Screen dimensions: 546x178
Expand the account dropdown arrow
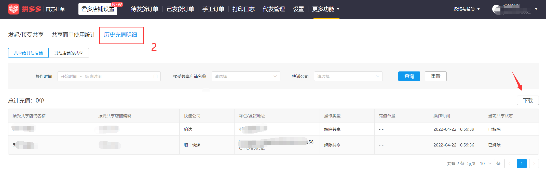pyautogui.click(x=536, y=9)
